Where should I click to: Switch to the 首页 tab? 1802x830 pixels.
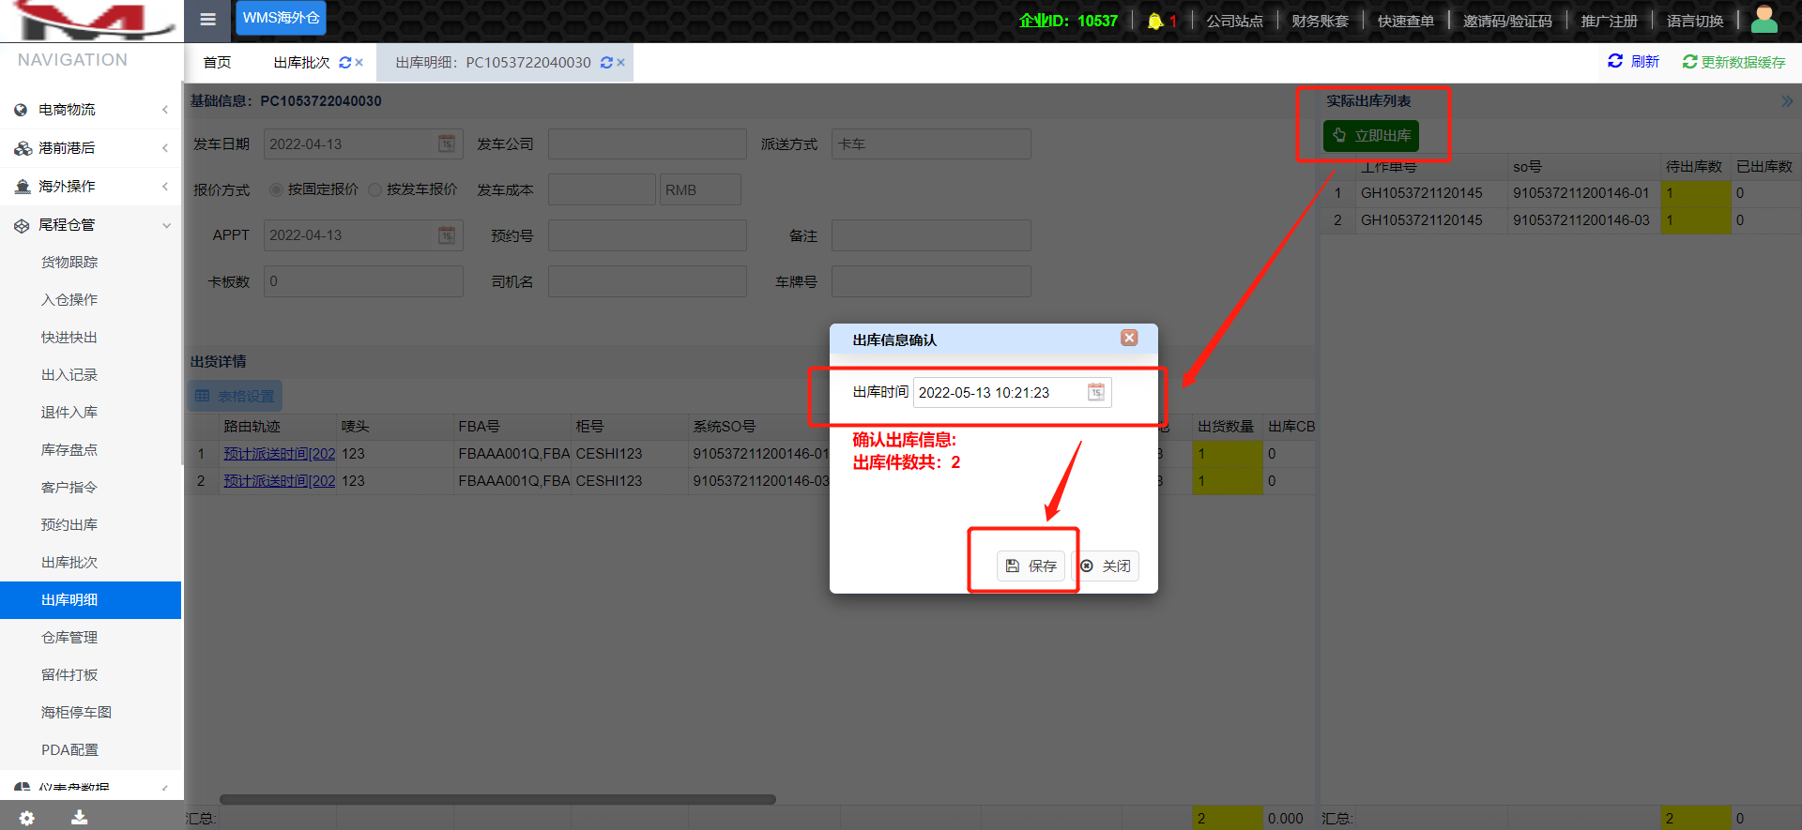pos(217,63)
